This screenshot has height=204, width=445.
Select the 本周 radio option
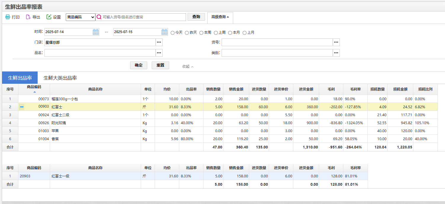click(x=201, y=33)
